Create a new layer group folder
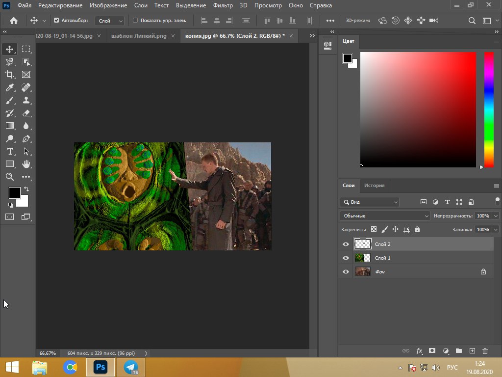 pos(459,351)
